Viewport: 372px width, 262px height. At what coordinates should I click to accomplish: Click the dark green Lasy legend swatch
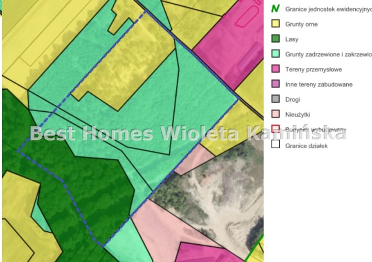point(276,39)
